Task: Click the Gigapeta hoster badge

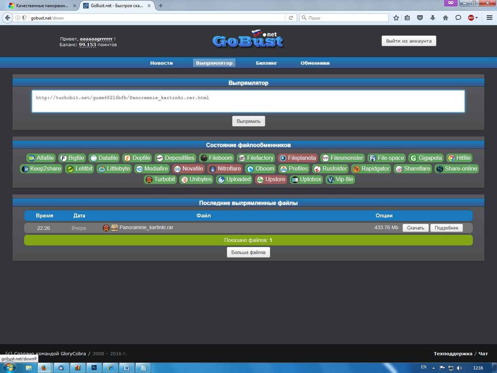Action: pyautogui.click(x=426, y=158)
